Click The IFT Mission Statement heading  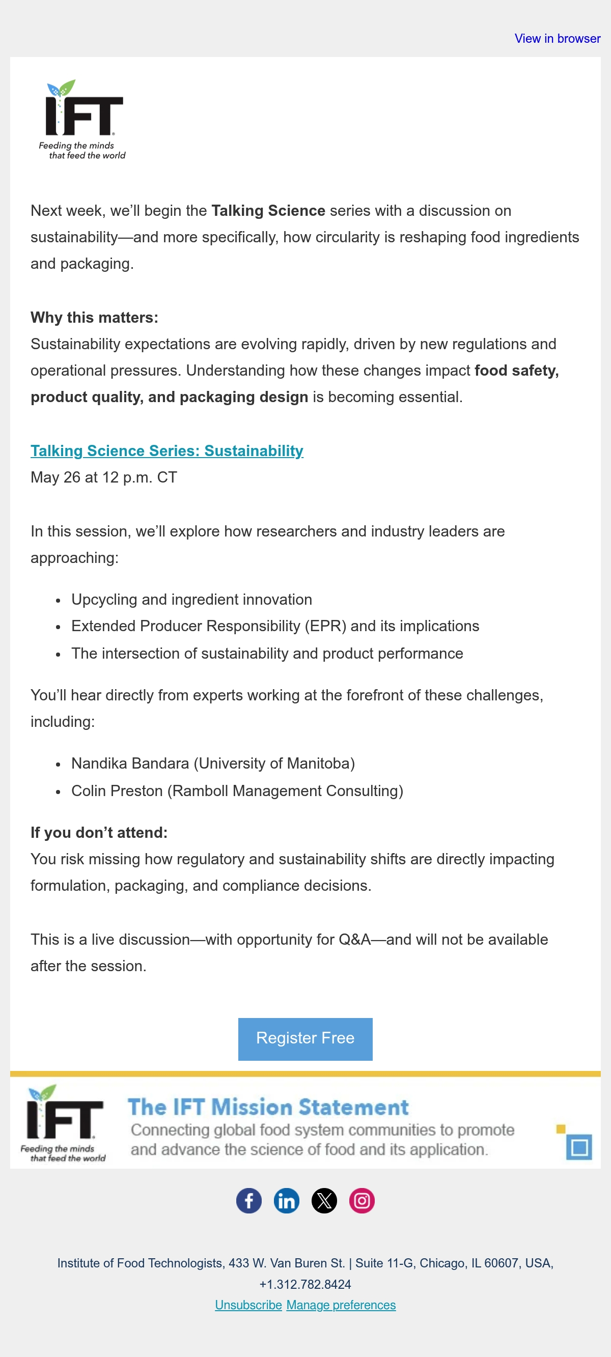click(268, 1107)
